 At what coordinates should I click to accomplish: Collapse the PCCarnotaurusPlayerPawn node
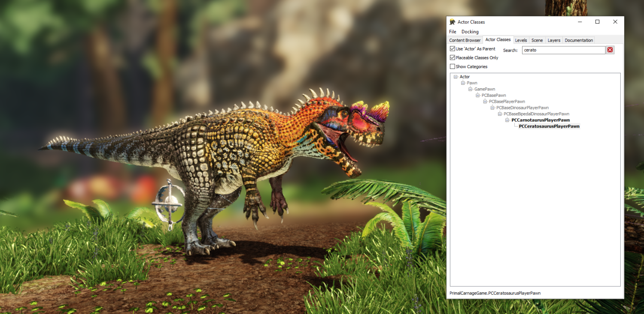(x=507, y=120)
